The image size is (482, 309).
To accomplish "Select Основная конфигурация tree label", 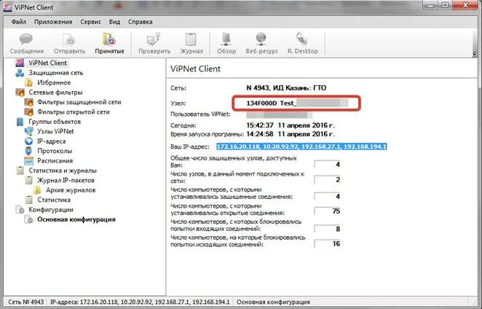I will coord(76,219).
